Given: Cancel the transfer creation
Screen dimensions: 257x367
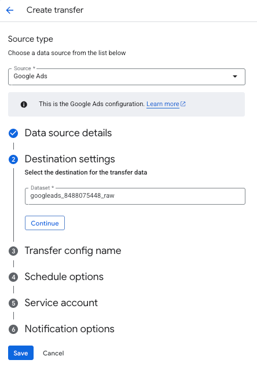Looking at the screenshot, I should pos(53,353).
